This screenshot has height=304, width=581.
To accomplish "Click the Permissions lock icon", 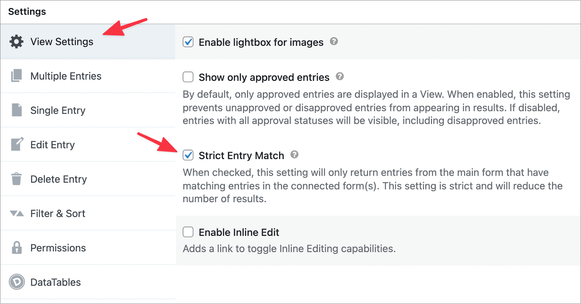I will tap(16, 247).
